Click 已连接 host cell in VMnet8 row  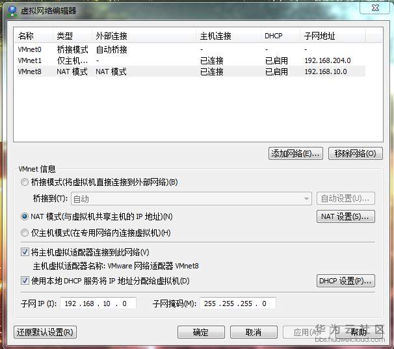[x=212, y=71]
